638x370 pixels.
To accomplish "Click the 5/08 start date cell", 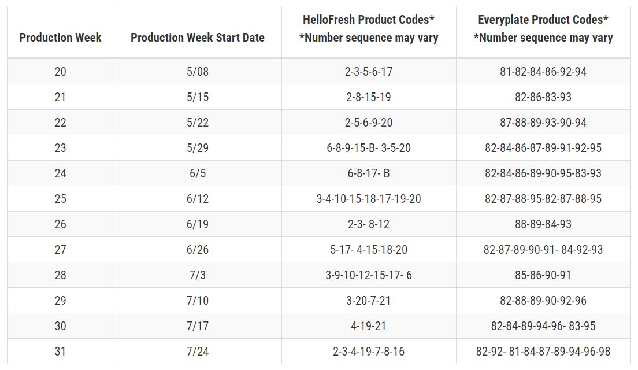I will pyautogui.click(x=198, y=72).
